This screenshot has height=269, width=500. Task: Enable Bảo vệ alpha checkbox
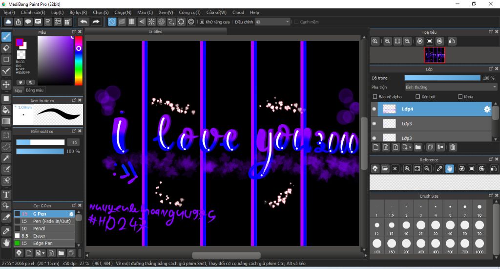click(375, 96)
